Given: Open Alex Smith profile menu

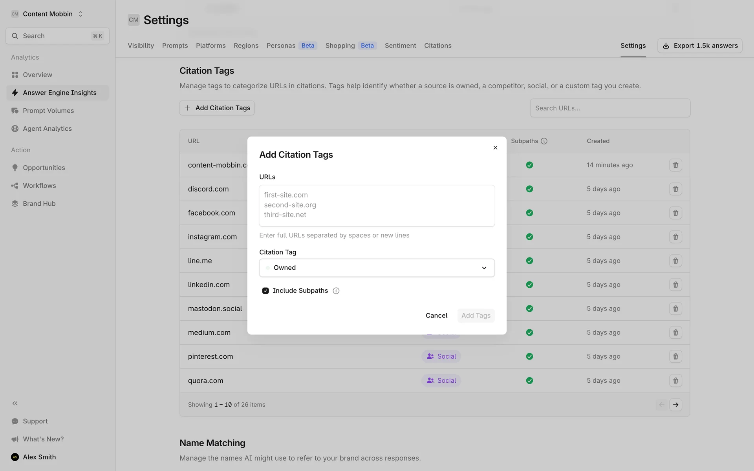Looking at the screenshot, I should [39, 457].
